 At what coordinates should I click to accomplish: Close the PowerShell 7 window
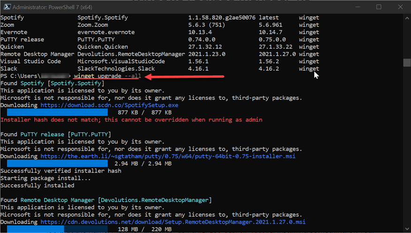(400, 7)
